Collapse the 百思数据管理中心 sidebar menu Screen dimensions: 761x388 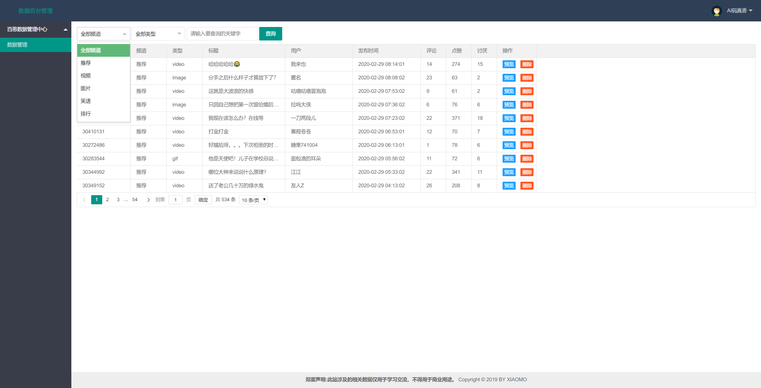(x=36, y=29)
